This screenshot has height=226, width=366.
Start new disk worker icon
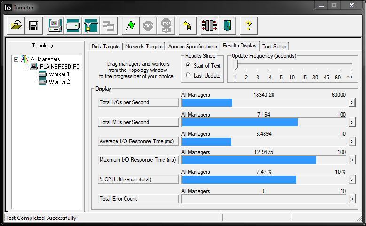[x=73, y=25]
